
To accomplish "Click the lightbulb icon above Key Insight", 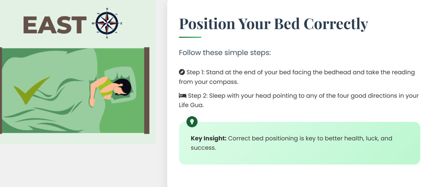I will click(x=192, y=121).
